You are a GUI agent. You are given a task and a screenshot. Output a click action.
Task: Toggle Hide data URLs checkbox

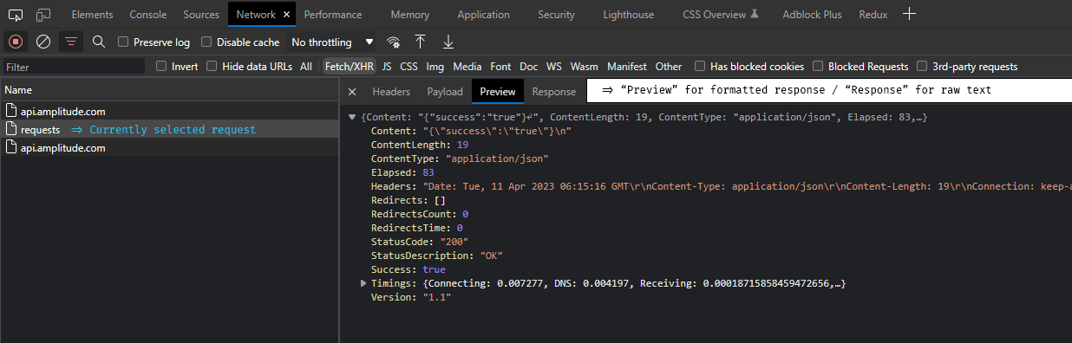click(212, 66)
